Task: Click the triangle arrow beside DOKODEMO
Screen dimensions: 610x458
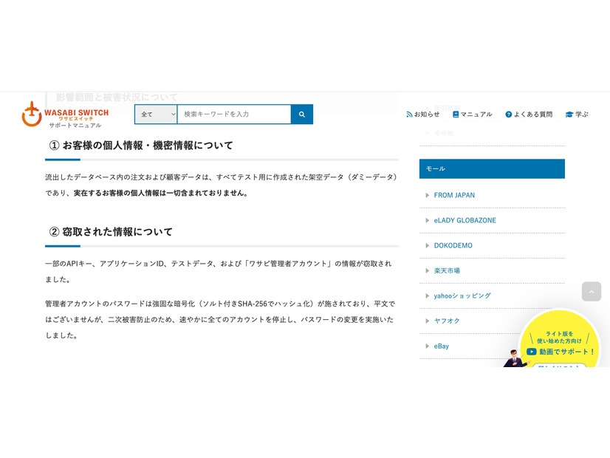Action: pos(427,245)
